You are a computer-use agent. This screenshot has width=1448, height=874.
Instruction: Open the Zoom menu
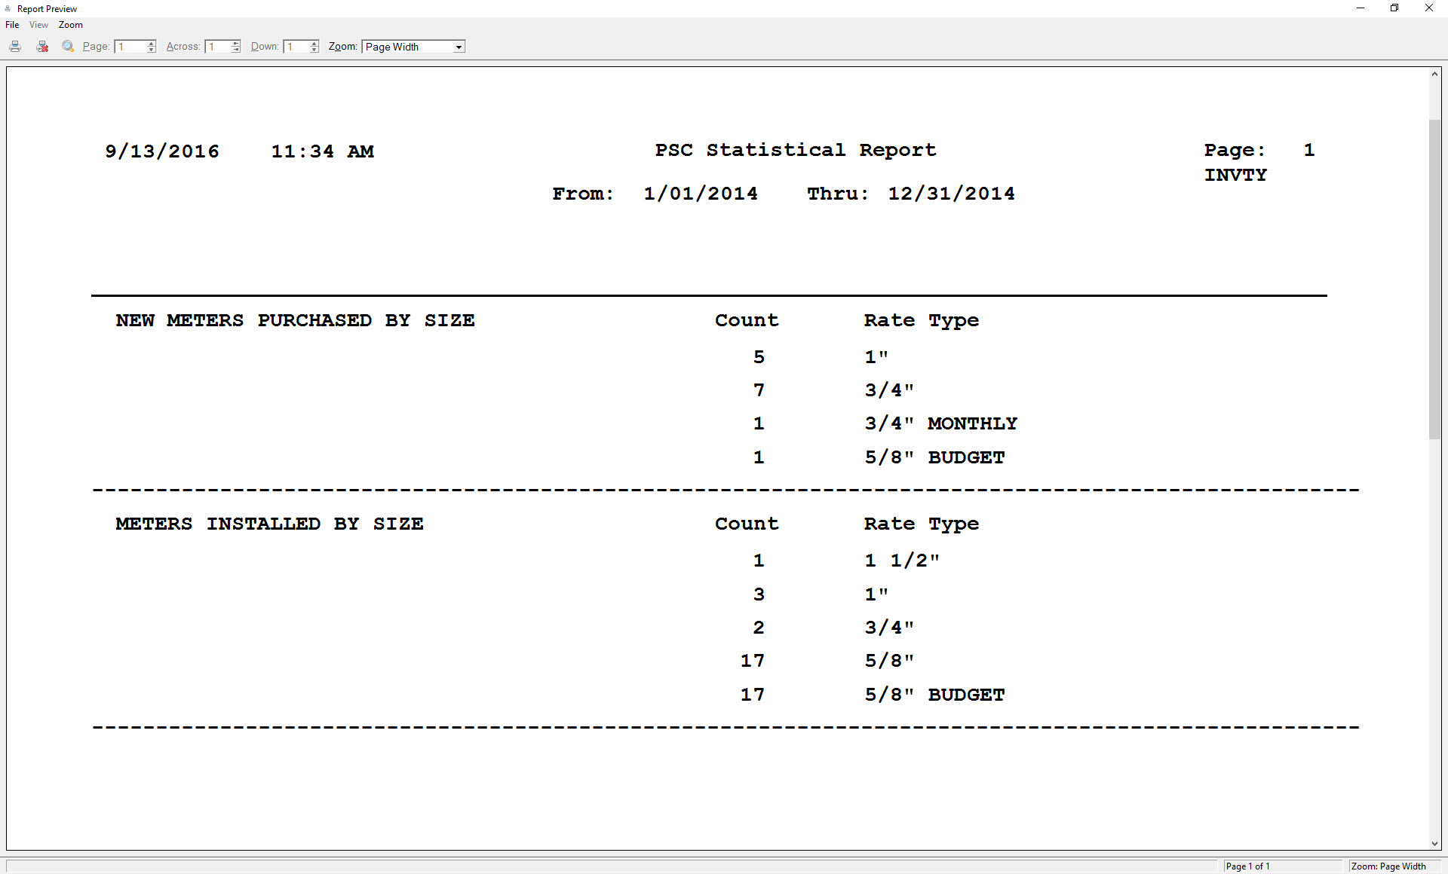(x=70, y=25)
